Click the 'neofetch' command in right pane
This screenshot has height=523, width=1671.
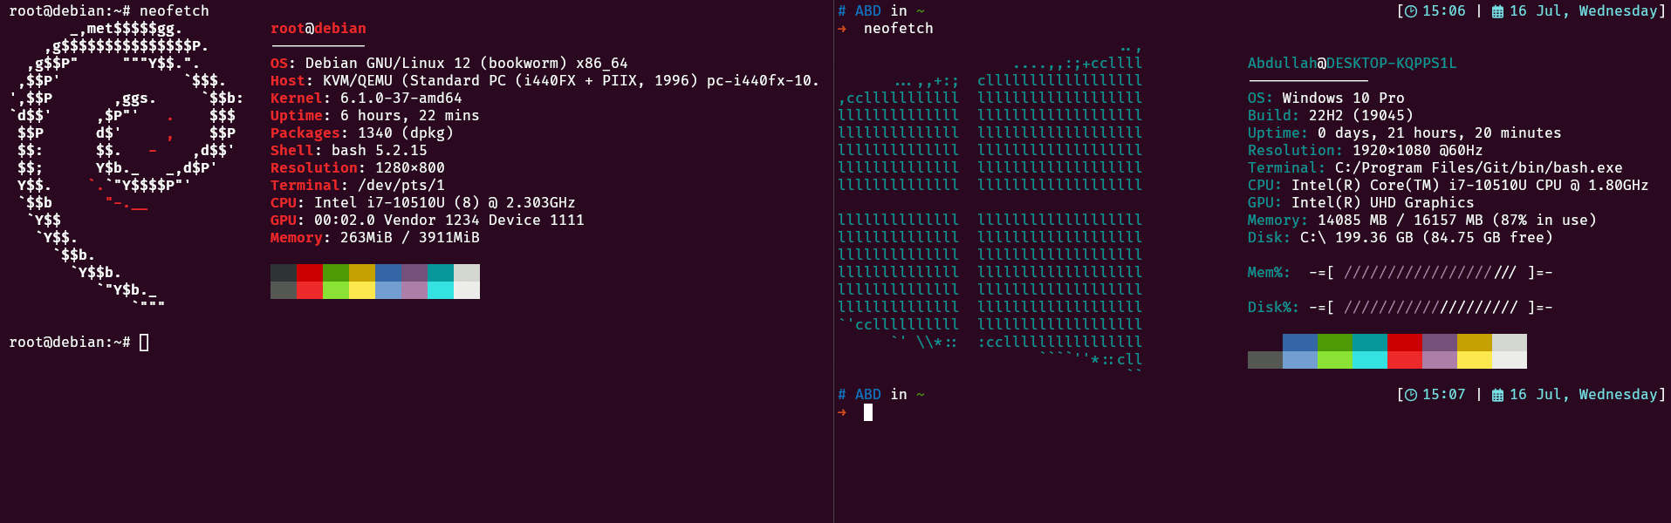[898, 29]
